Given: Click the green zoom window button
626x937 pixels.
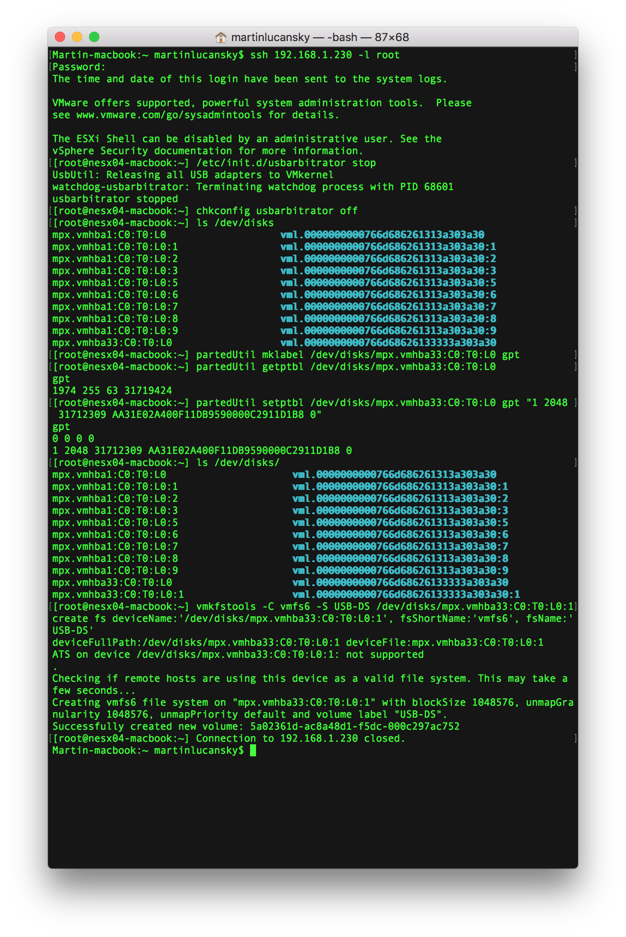Looking at the screenshot, I should click(x=94, y=37).
